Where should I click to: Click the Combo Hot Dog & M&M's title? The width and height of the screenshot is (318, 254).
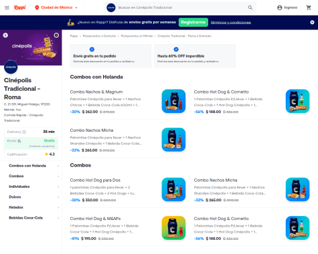[95, 219]
